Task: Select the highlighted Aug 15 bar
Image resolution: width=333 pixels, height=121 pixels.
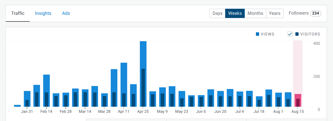Action: [x=298, y=100]
